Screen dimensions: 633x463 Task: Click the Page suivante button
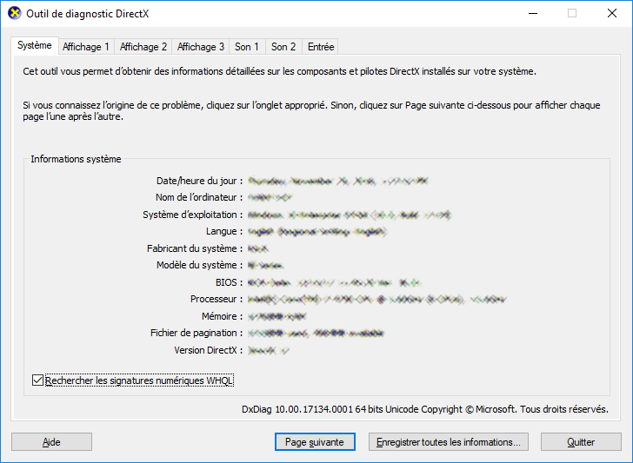315,442
